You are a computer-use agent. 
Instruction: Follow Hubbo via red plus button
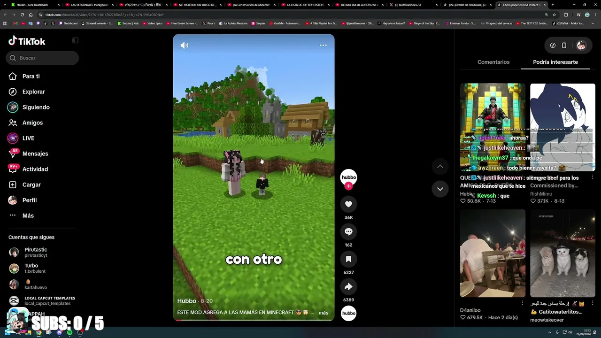(348, 186)
